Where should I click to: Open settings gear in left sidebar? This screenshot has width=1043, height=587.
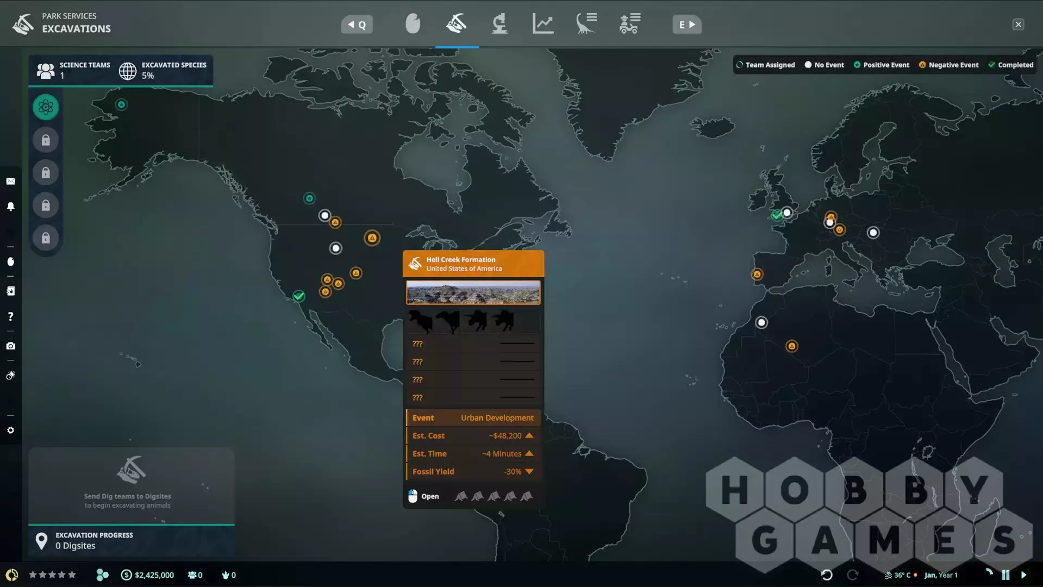click(x=11, y=430)
